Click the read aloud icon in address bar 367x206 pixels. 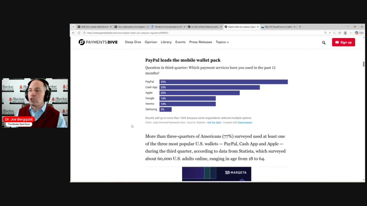pos(330,33)
